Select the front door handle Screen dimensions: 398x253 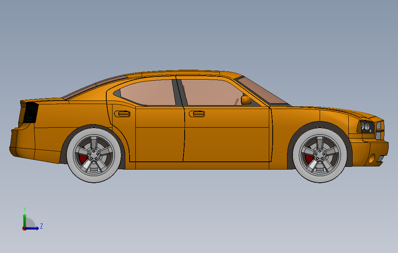point(197,114)
